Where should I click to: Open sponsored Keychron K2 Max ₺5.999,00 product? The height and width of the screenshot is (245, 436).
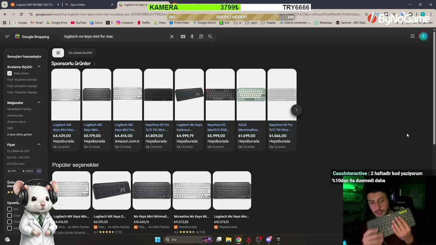coord(220,110)
